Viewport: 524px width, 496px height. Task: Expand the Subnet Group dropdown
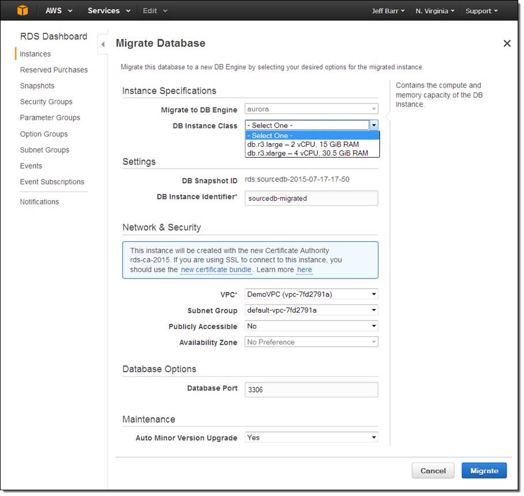pyautogui.click(x=312, y=310)
